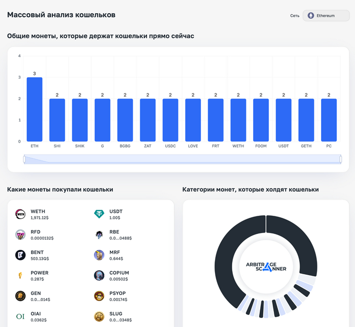Click the right handle of chart range slider

(341, 159)
